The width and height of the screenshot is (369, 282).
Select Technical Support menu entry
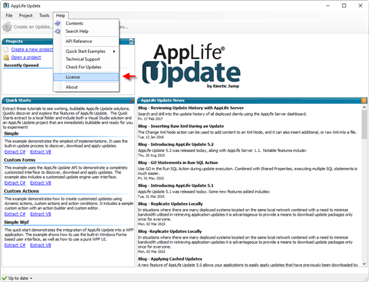point(86,59)
